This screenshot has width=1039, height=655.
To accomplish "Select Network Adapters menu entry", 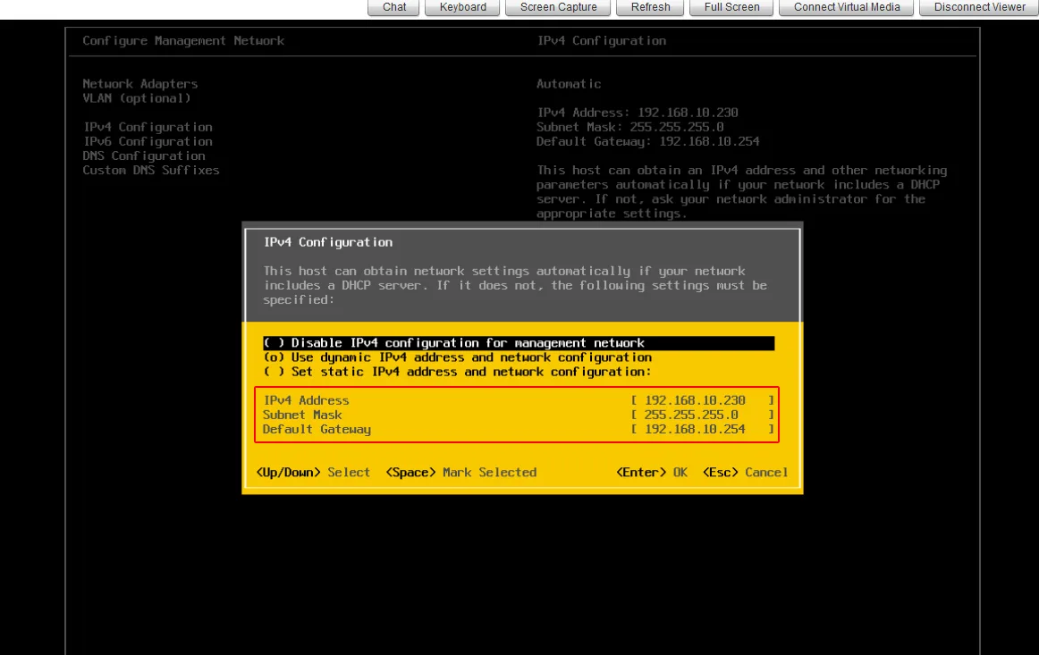I will click(139, 84).
